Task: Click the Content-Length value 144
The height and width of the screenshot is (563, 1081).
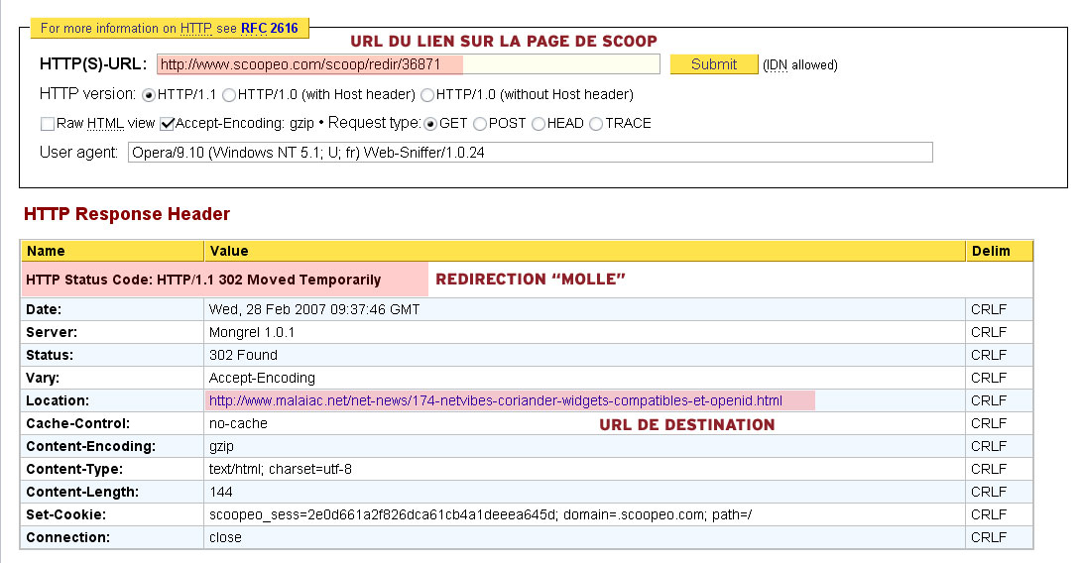Action: [220, 492]
